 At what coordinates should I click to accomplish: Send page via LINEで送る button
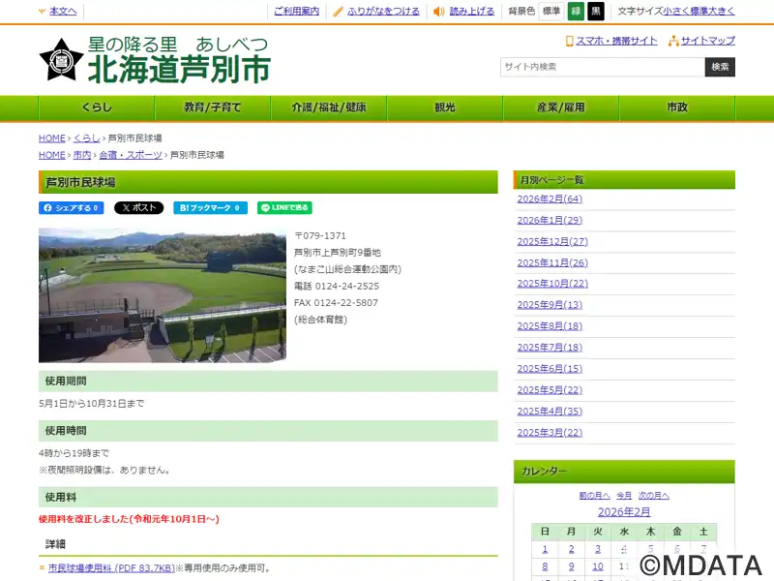coord(284,208)
